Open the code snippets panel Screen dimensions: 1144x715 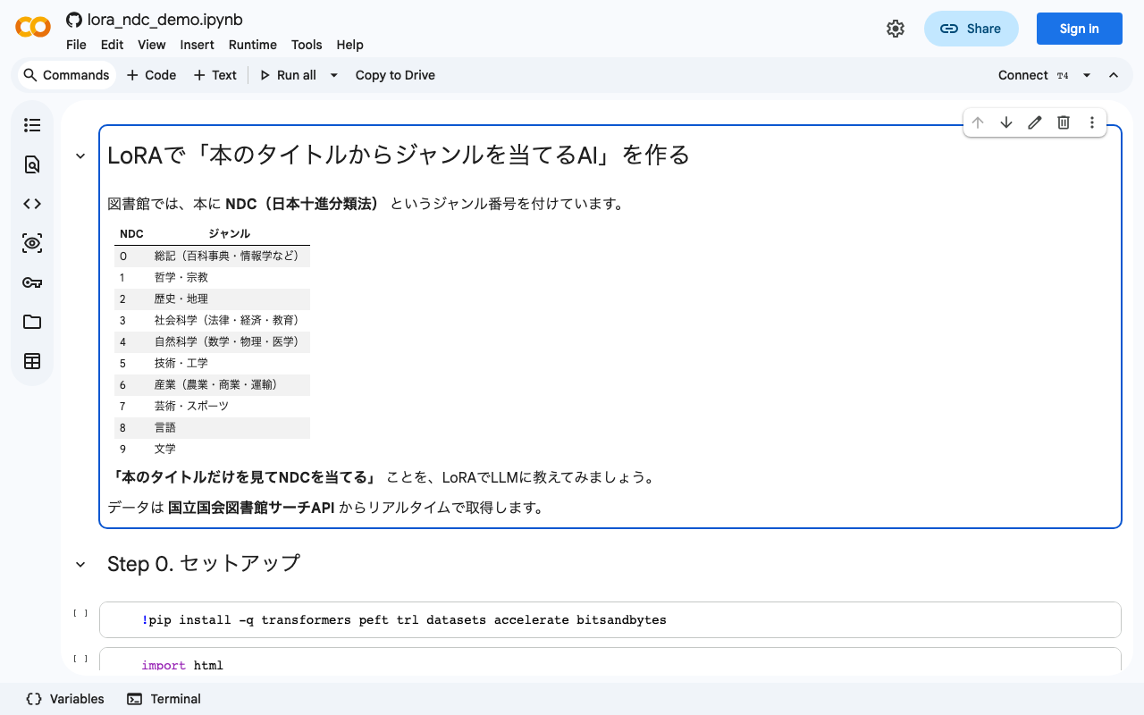(32, 204)
